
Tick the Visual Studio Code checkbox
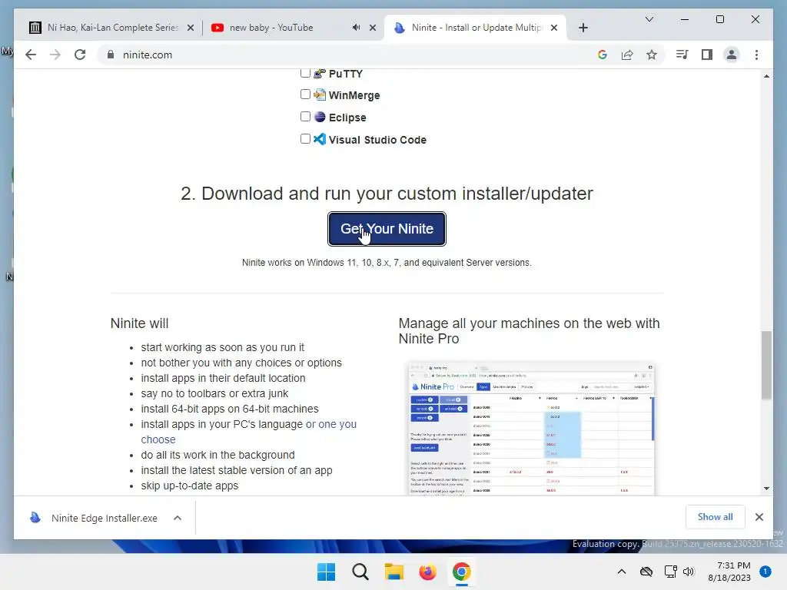[305, 138]
